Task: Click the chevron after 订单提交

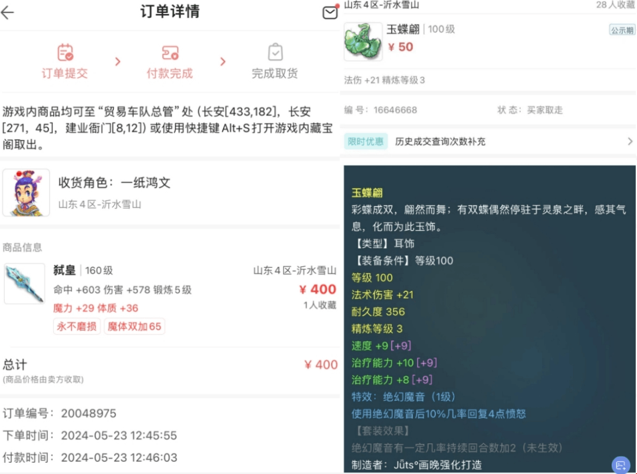Action: coord(118,62)
